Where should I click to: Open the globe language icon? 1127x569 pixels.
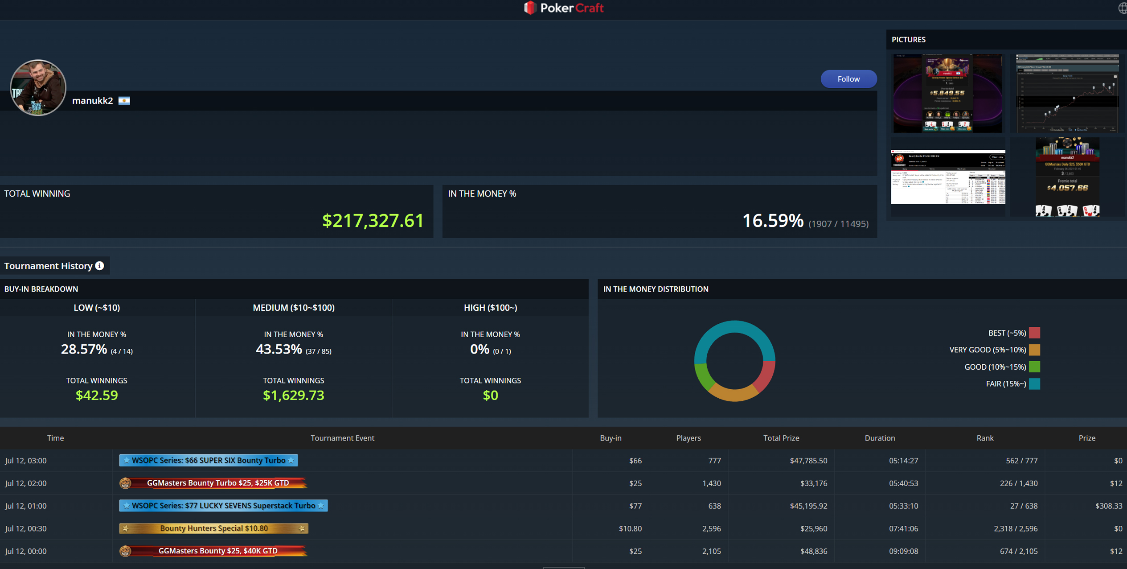click(1123, 8)
